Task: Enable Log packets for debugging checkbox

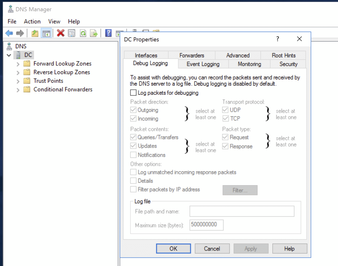Action: [x=133, y=93]
